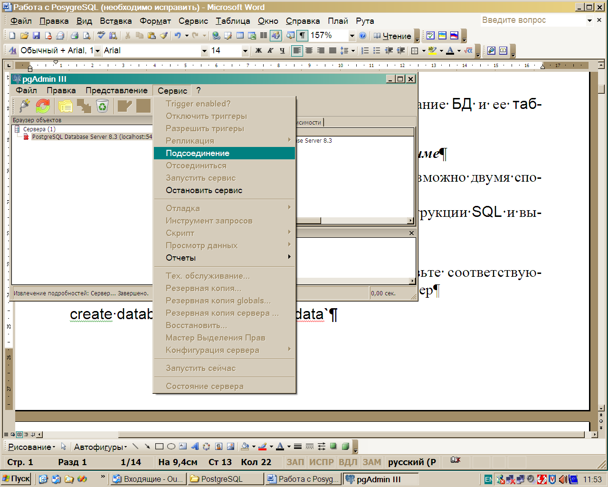Click the Columns layout icon

coord(264,36)
